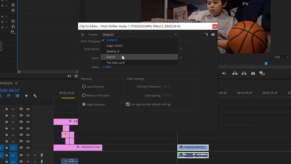Image resolution: width=291 pixels, height=164 pixels.
Task: Hide track V4 with its eye icon
Action: [28, 128]
